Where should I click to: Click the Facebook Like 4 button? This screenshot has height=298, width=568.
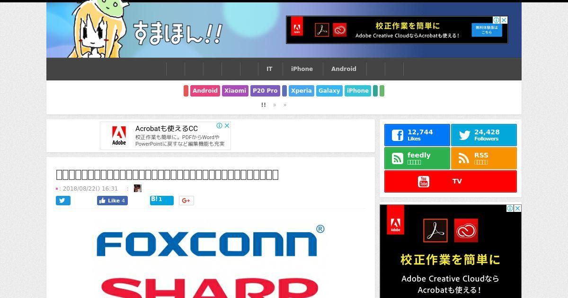tap(112, 201)
